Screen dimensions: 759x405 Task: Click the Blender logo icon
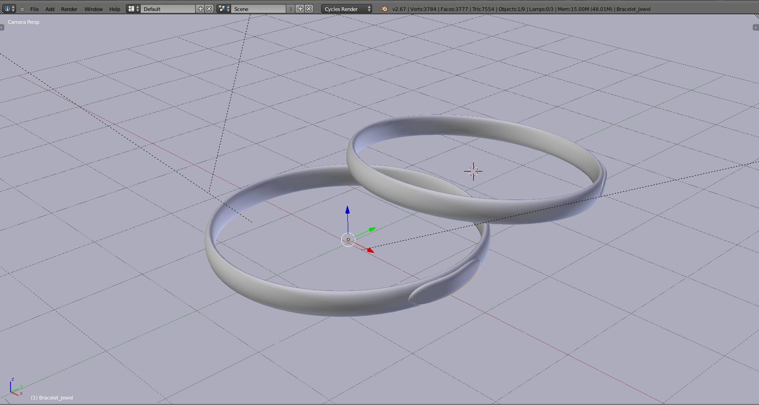[x=384, y=9]
